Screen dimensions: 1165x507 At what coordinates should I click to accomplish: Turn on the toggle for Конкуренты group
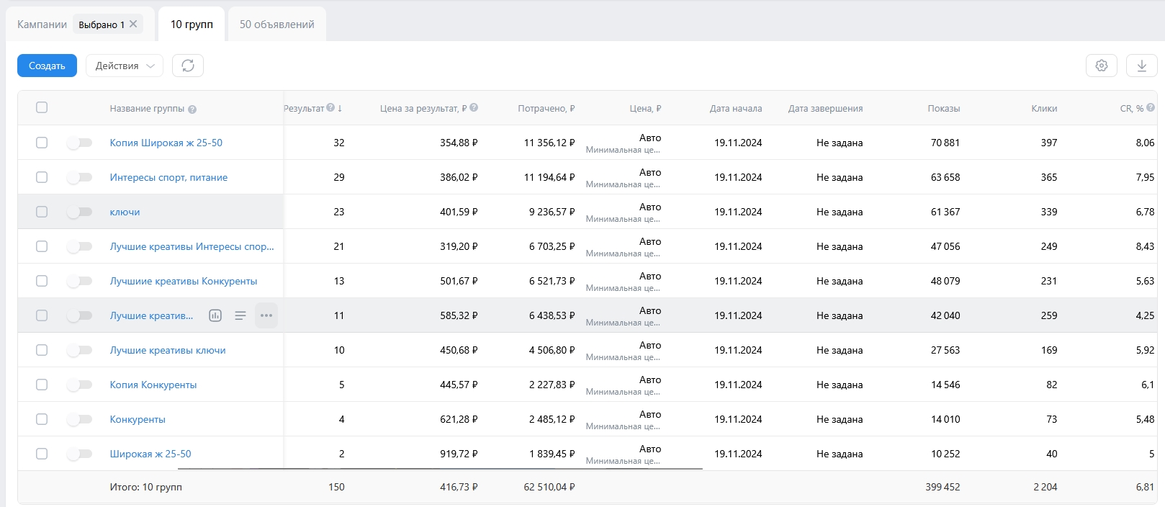tap(79, 419)
